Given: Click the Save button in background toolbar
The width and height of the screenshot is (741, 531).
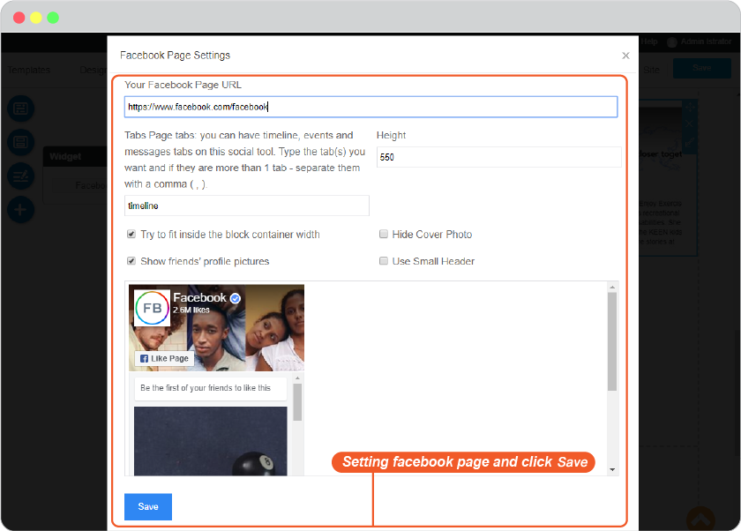Looking at the screenshot, I should point(702,68).
